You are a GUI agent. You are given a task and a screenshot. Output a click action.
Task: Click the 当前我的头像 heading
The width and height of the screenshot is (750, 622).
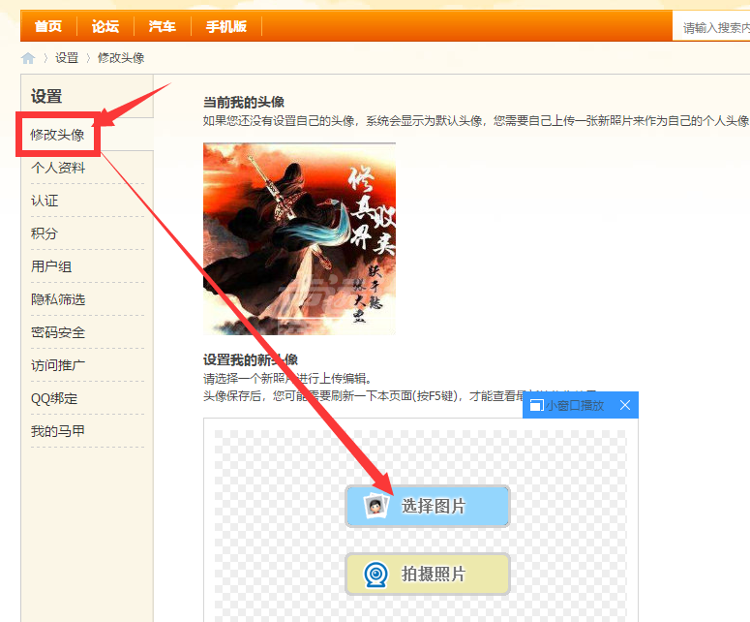[x=244, y=102]
